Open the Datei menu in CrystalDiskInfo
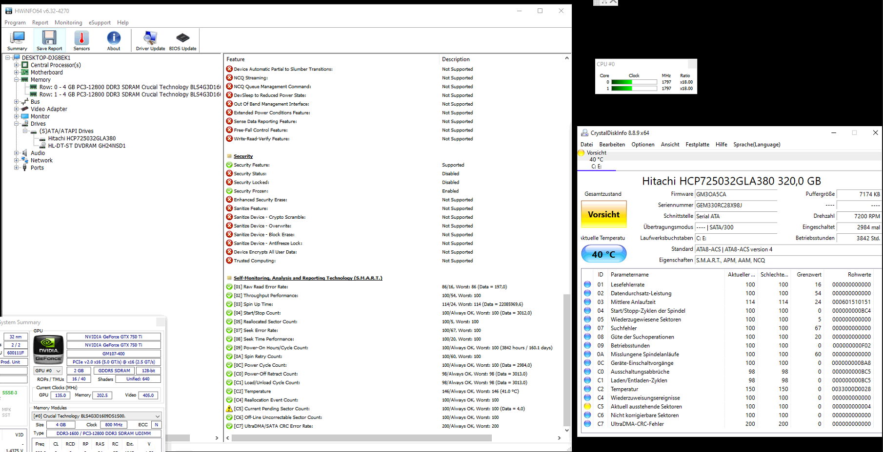Image resolution: width=883 pixels, height=452 pixels. 587,145
